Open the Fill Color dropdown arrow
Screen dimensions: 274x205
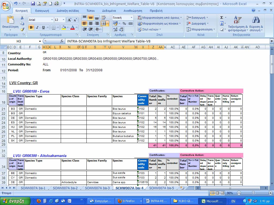(x=67, y=27)
